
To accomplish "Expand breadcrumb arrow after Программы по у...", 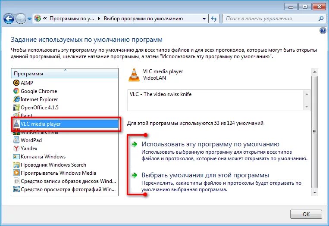I will (99, 19).
